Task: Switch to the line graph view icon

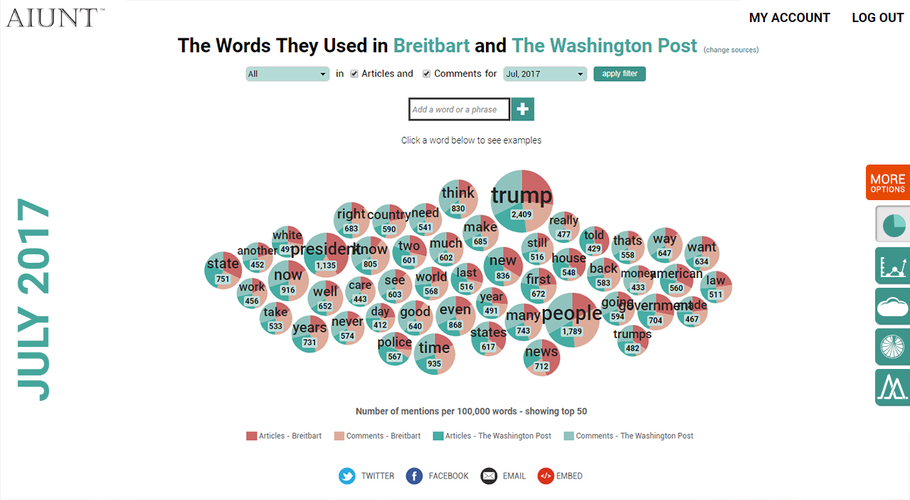Action: [x=894, y=266]
